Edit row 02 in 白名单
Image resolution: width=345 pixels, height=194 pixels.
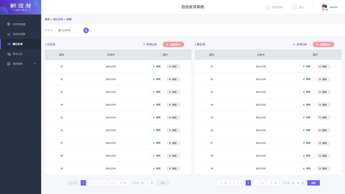(157, 79)
